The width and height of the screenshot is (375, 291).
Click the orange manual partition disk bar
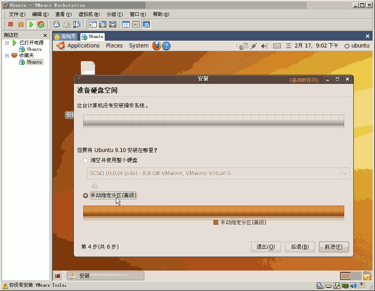tap(213, 211)
